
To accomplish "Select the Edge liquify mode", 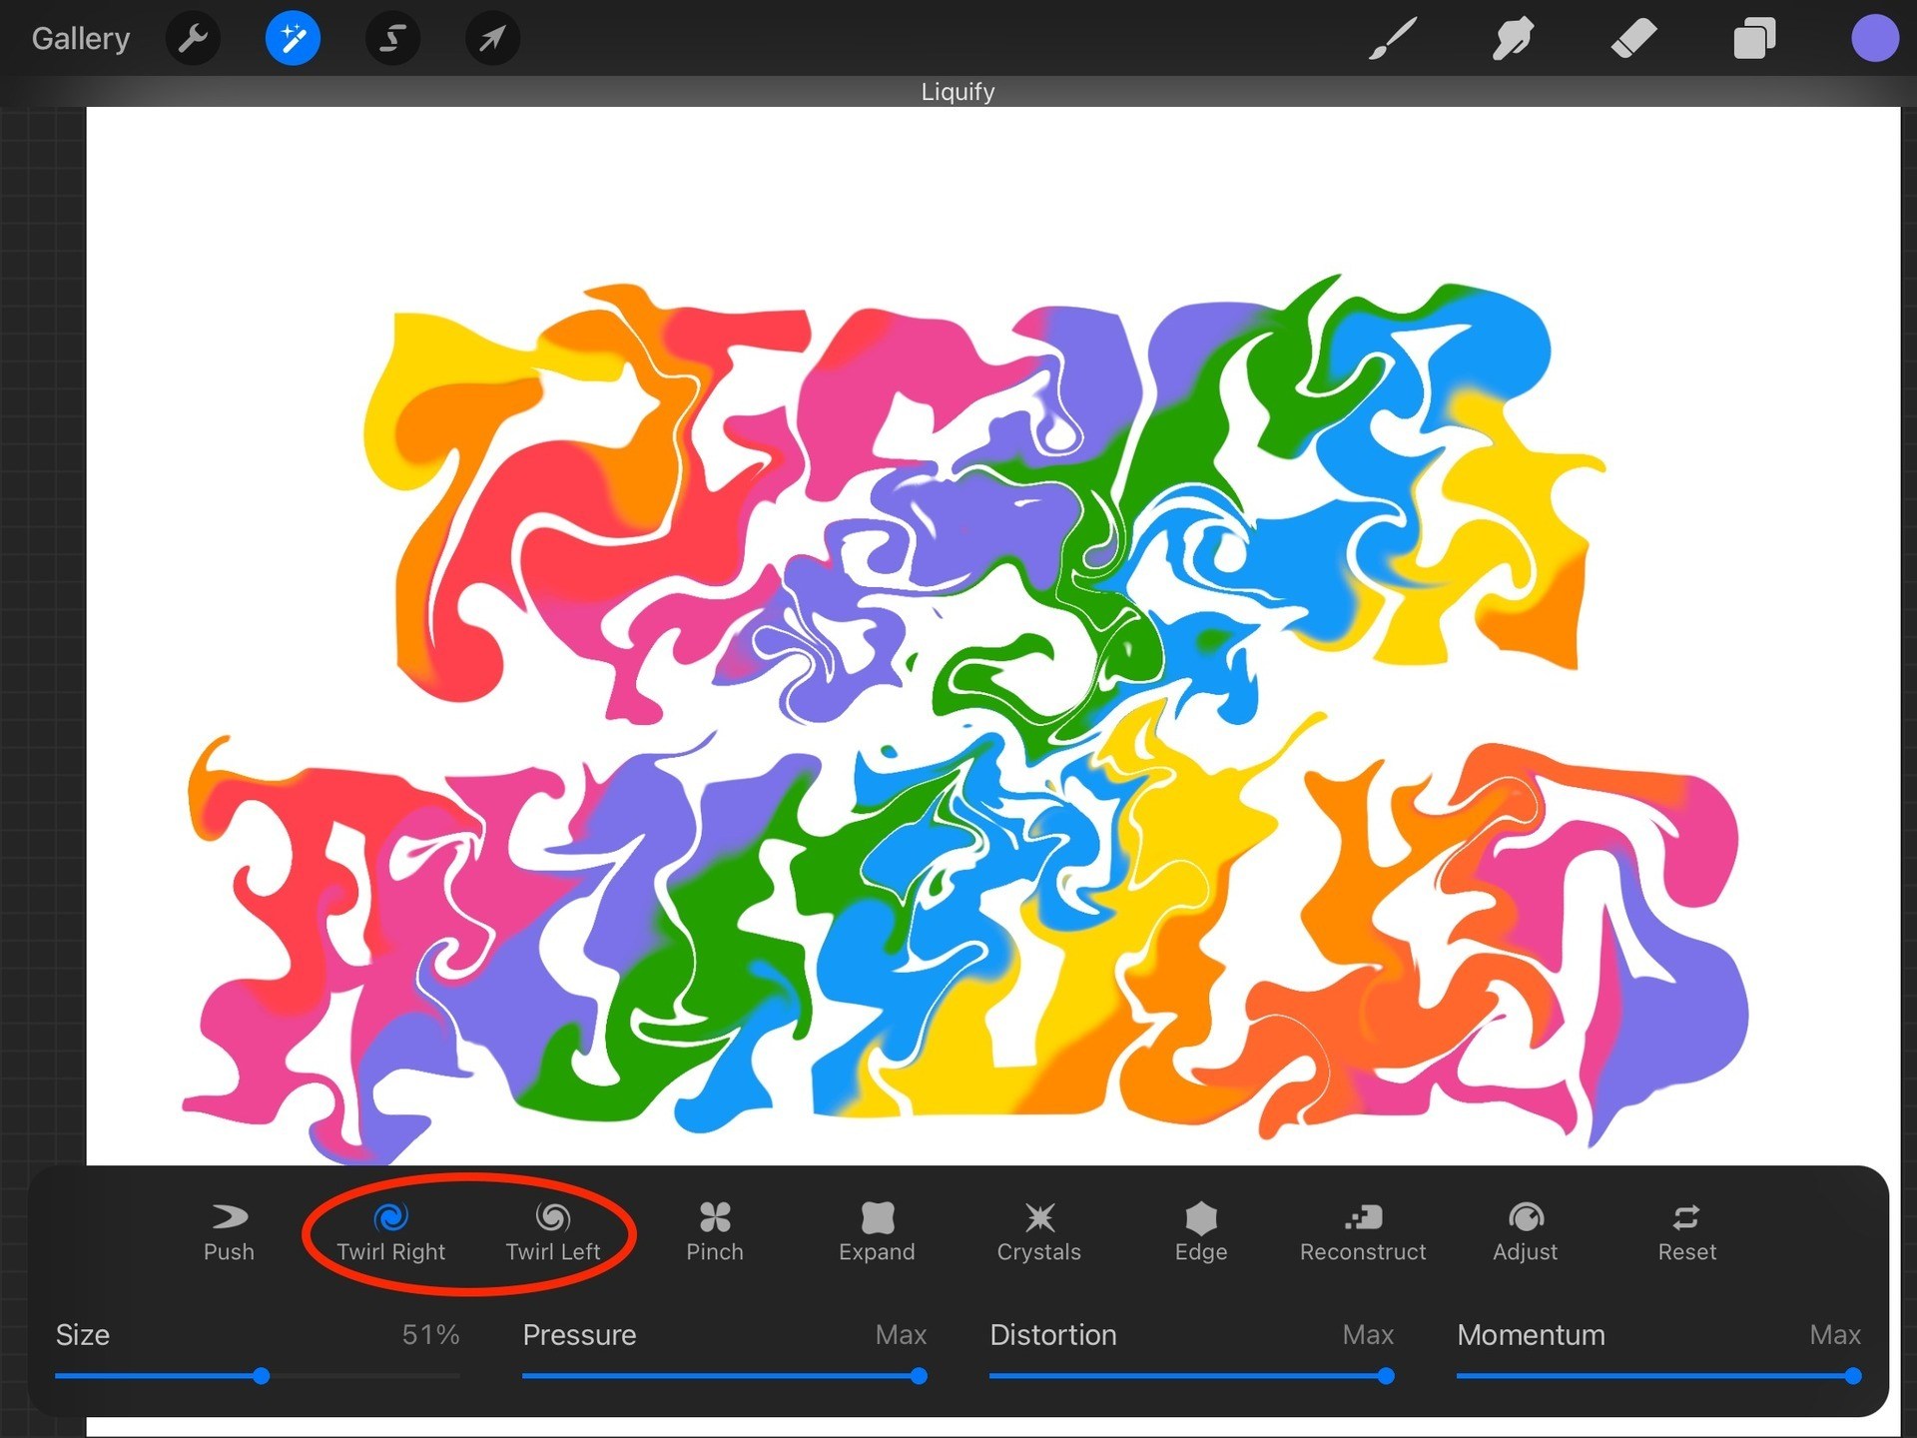I will tap(1200, 1231).
